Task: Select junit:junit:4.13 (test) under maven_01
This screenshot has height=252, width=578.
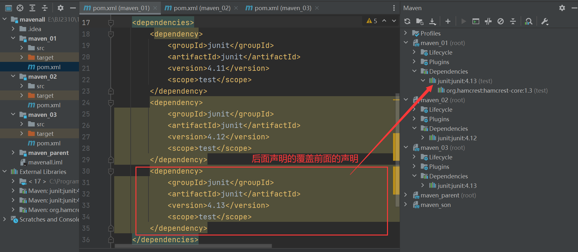Action: pos(461,81)
